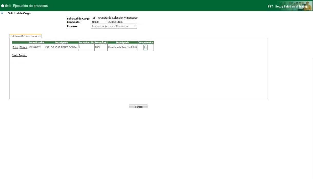Select the Entrevista de Selección RRHH cell
Image resolution: width=313 pixels, height=179 pixels.
tap(123, 47)
